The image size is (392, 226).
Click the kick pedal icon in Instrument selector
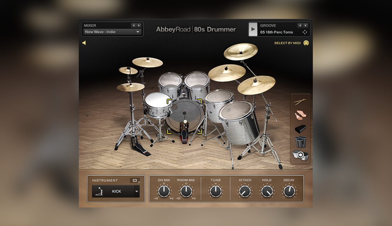(100, 191)
